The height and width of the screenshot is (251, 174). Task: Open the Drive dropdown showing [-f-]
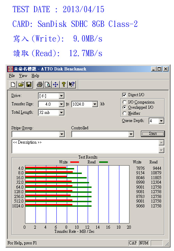(x=62, y=96)
